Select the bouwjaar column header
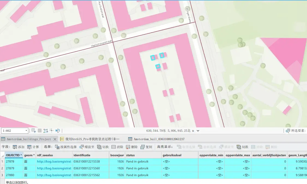 click(117, 155)
